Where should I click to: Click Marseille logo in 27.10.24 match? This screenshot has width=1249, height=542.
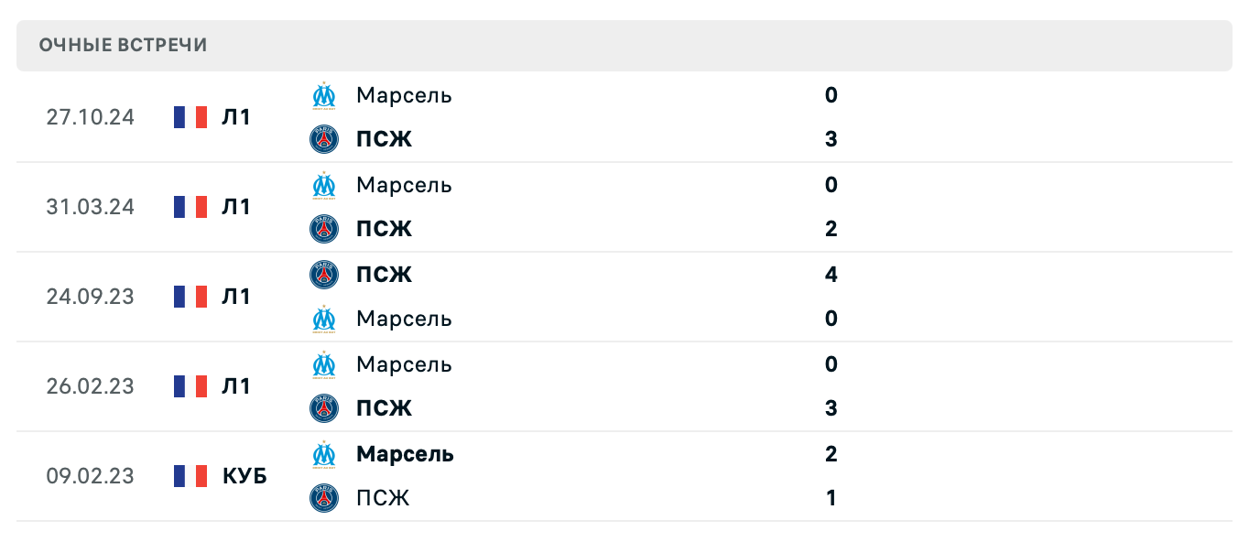324,95
